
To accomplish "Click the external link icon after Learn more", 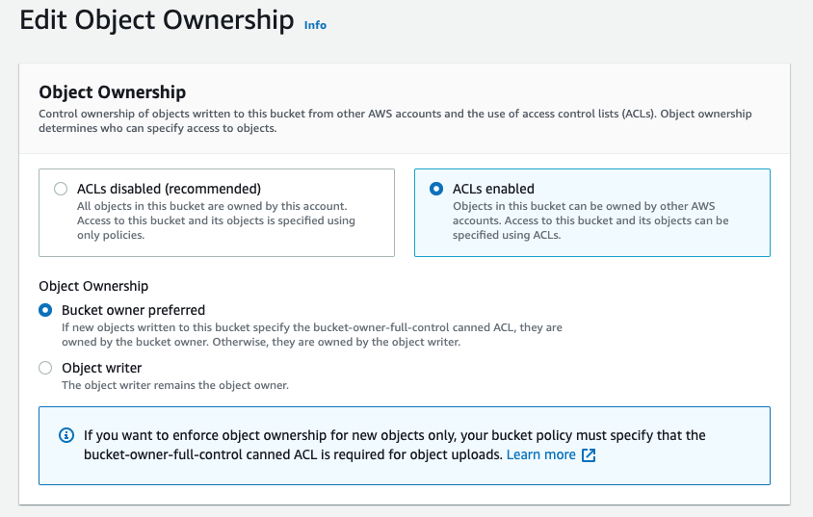I will (x=589, y=455).
